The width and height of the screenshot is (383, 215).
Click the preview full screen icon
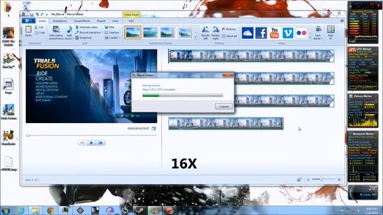coord(154,128)
